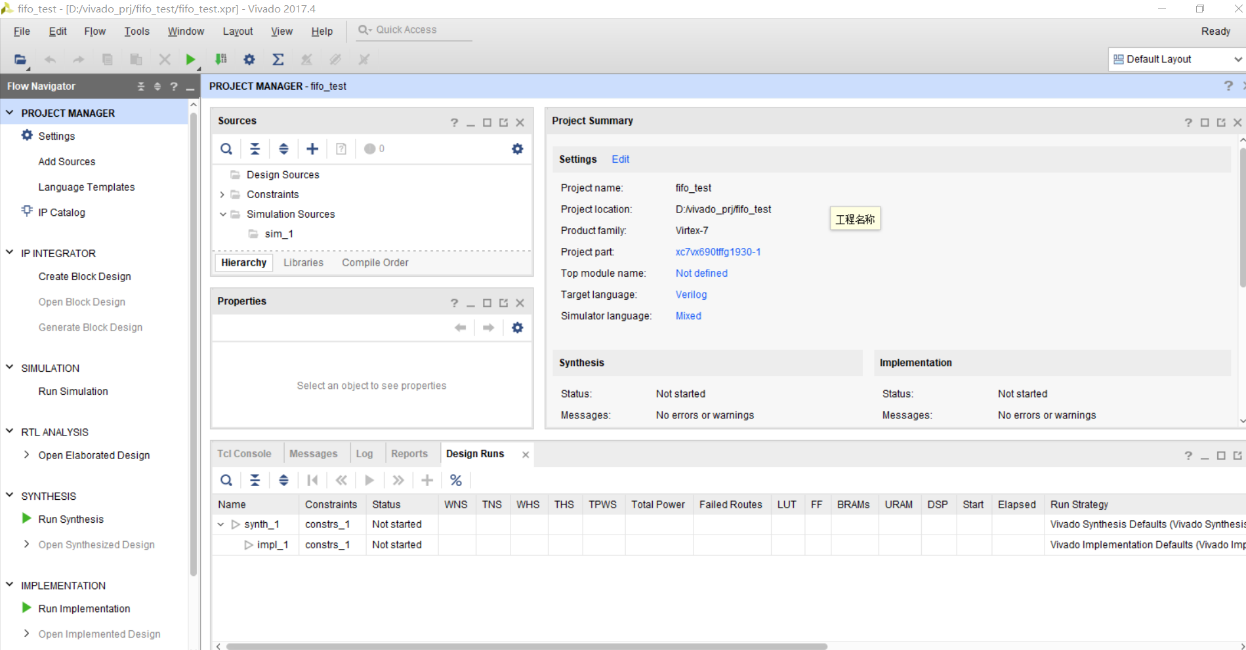Click Not defined top module link
Viewport: 1246px width, 650px height.
click(x=701, y=274)
